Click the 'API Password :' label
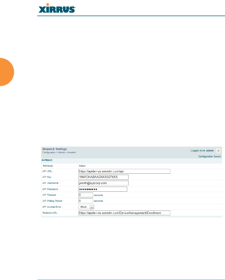Image resolution: width=225 pixels, height=280 pixels. coord(50,189)
